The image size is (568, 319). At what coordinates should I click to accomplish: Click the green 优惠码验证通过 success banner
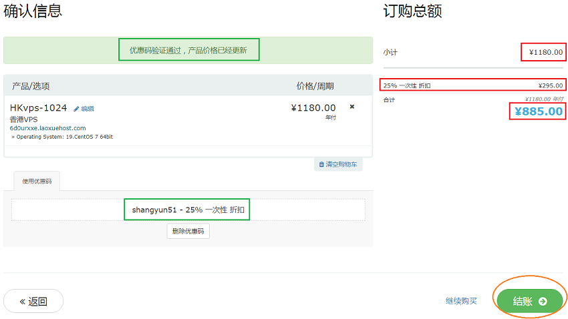pyautogui.click(x=188, y=50)
